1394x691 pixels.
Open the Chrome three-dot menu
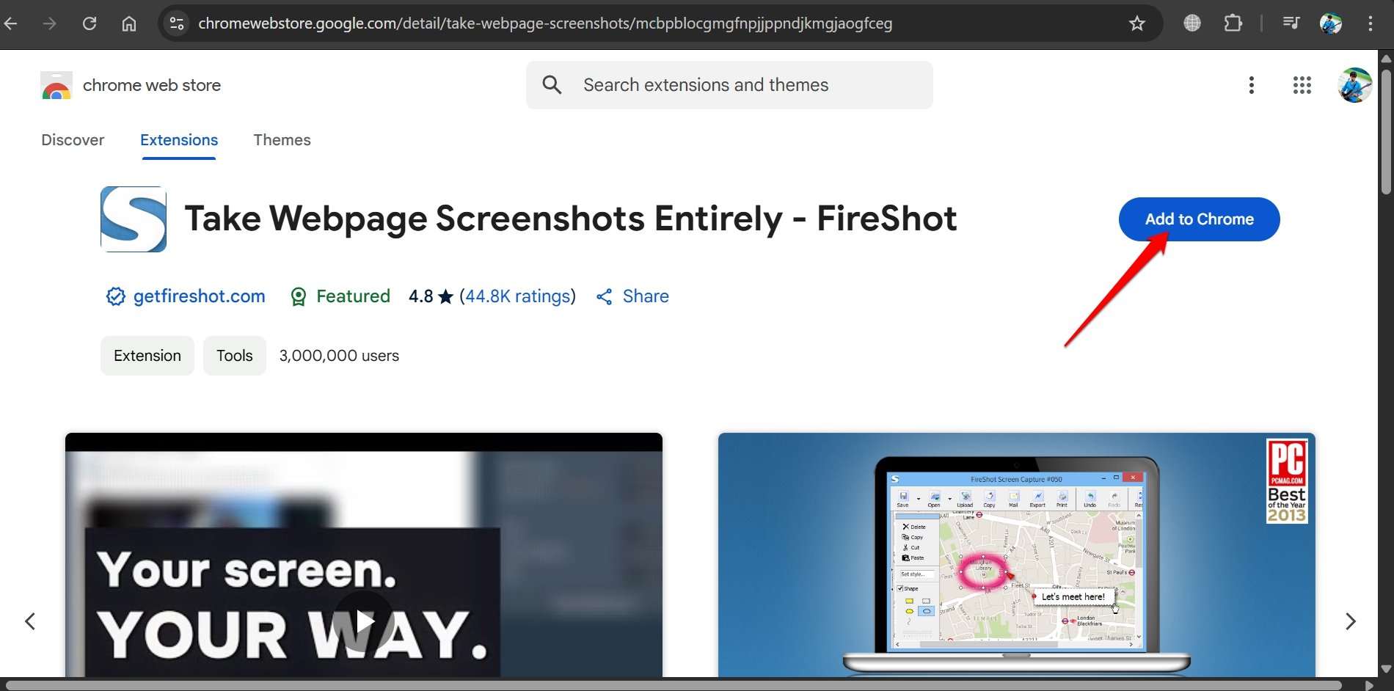point(1371,23)
